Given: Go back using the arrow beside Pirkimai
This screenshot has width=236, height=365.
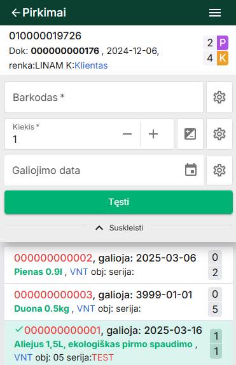Looking at the screenshot, I should pyautogui.click(x=16, y=13).
